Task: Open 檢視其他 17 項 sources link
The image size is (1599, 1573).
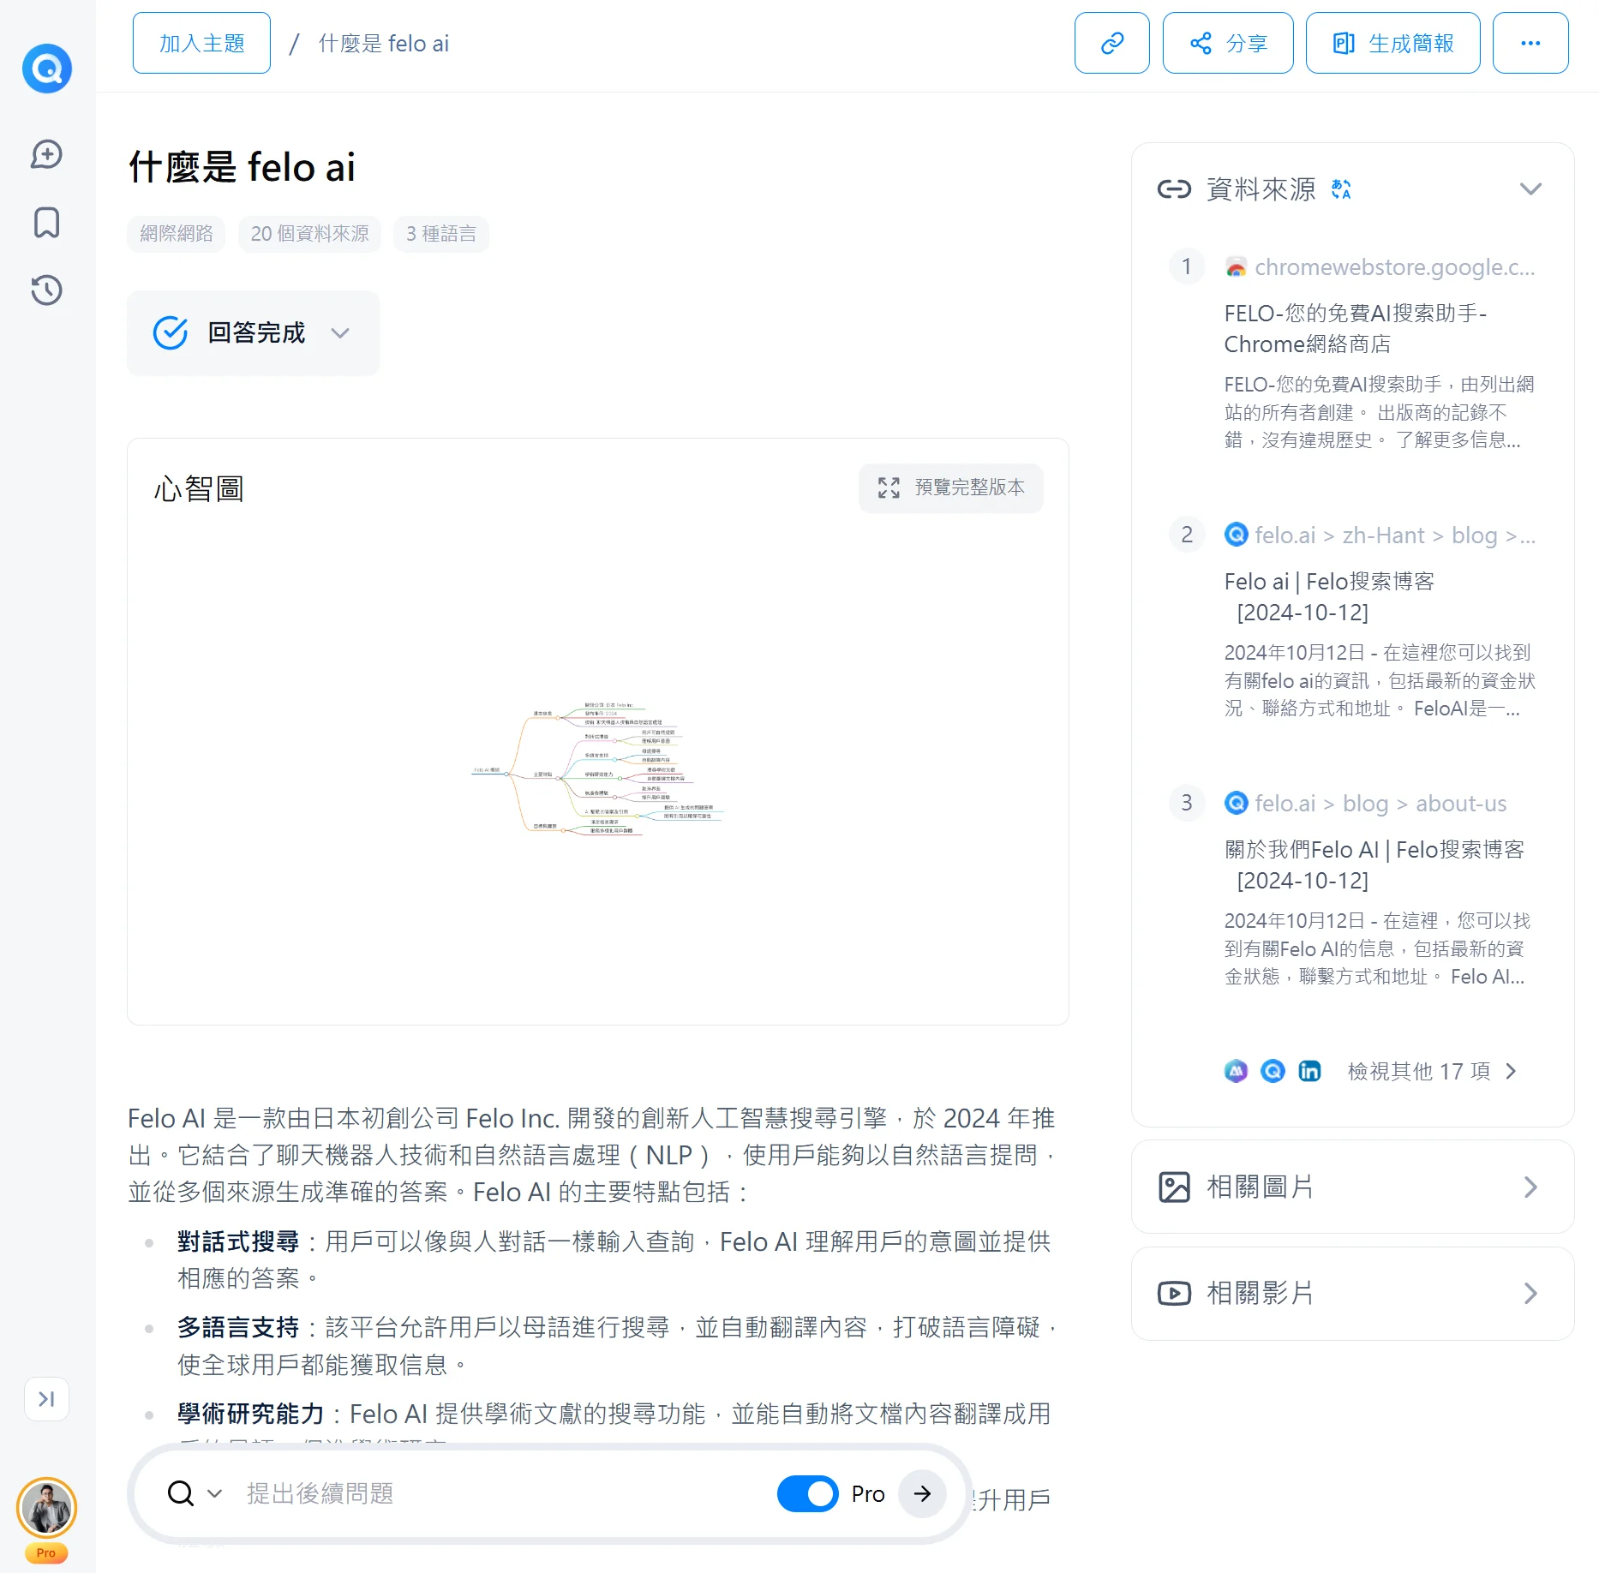Action: click(1431, 1072)
